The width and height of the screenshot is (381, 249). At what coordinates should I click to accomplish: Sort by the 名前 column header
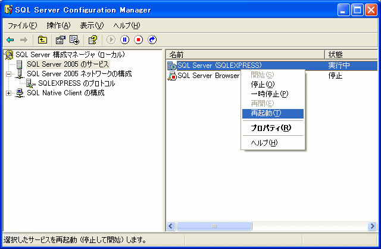245,54
